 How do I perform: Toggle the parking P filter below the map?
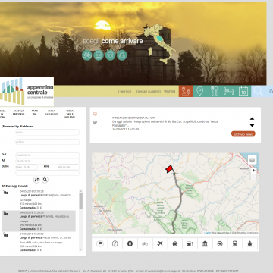click(100, 244)
